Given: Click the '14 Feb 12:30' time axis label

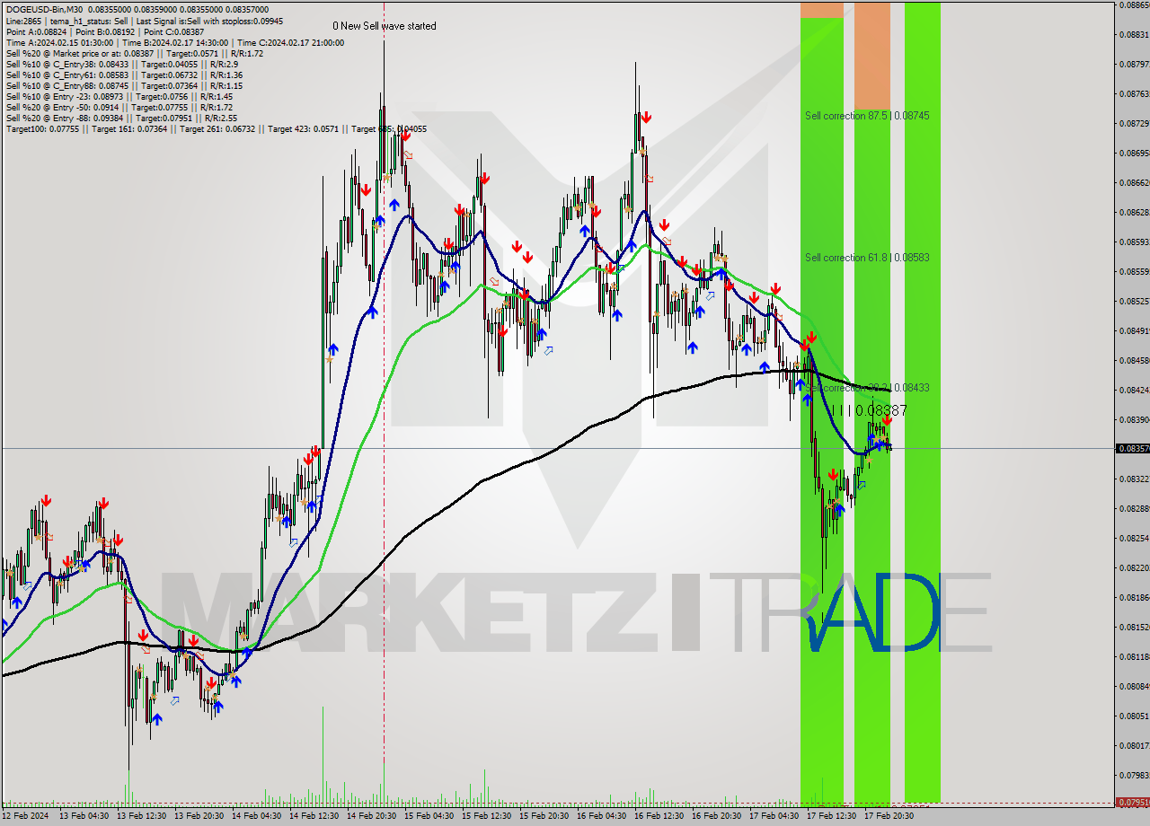Looking at the screenshot, I should (315, 816).
